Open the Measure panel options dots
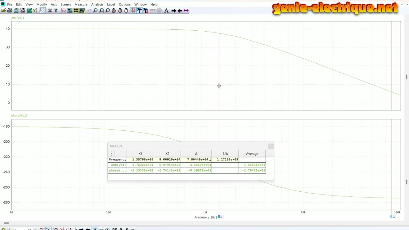Viewport: 409px width, 230px height. coord(112,154)
